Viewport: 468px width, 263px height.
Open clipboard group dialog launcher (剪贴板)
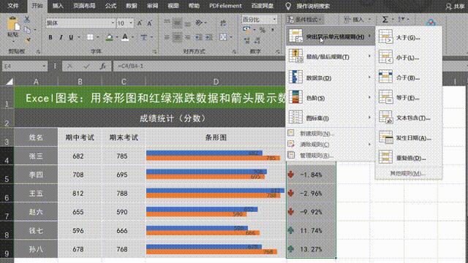pos(38,52)
